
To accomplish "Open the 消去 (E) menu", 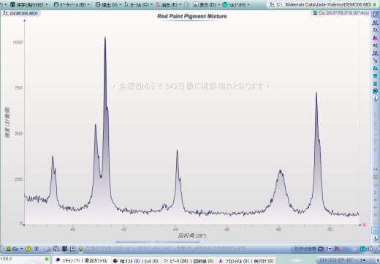I will click(x=167, y=4).
